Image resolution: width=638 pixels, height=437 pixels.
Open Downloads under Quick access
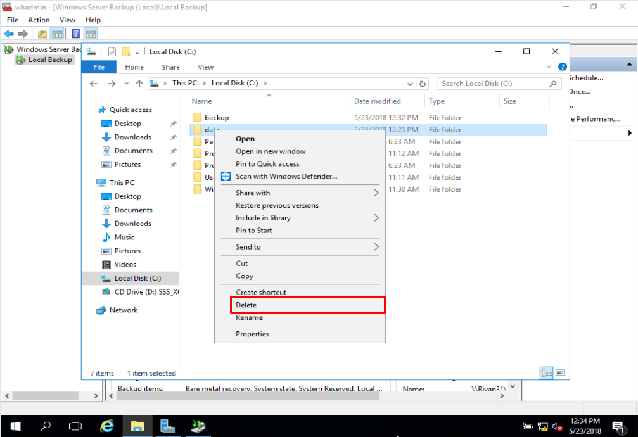point(132,137)
